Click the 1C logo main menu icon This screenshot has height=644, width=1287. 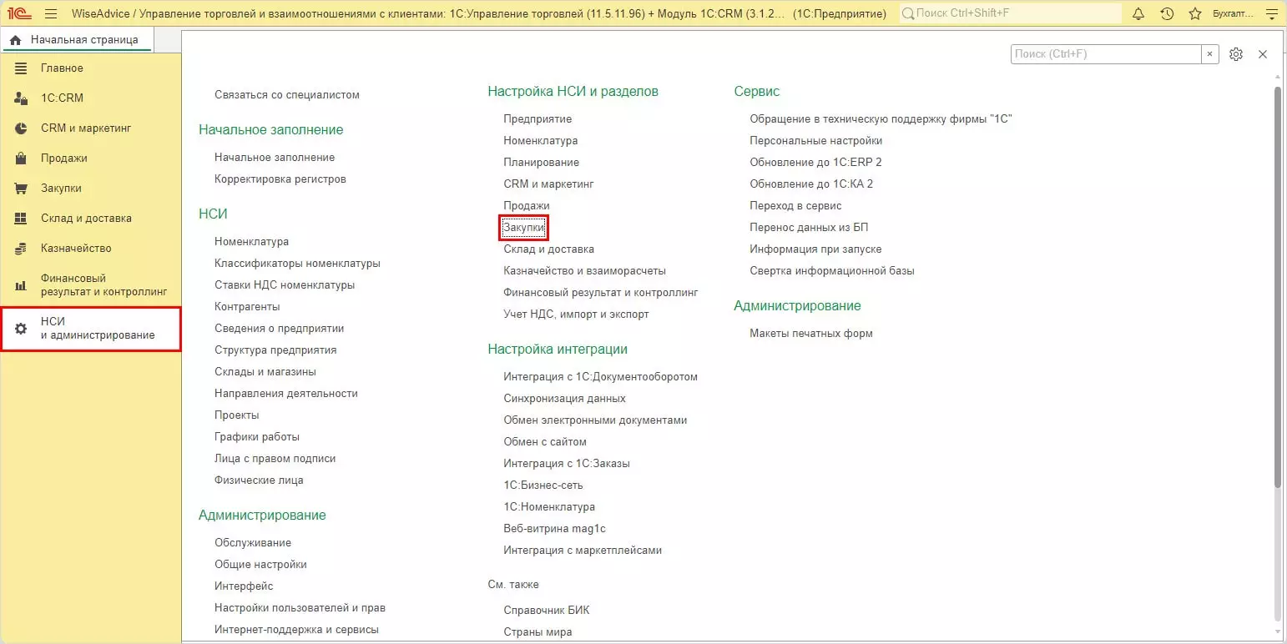(x=20, y=13)
